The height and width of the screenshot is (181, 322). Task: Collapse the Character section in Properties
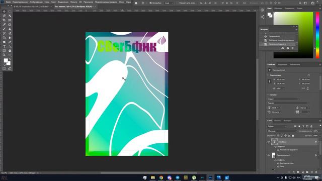[x=268, y=95]
